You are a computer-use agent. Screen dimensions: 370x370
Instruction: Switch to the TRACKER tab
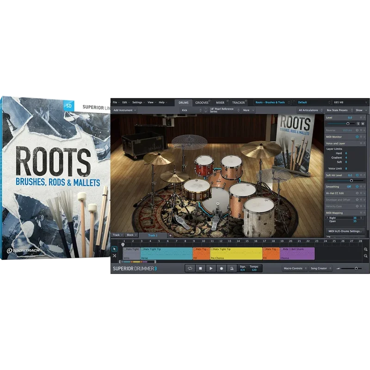pos(238,103)
